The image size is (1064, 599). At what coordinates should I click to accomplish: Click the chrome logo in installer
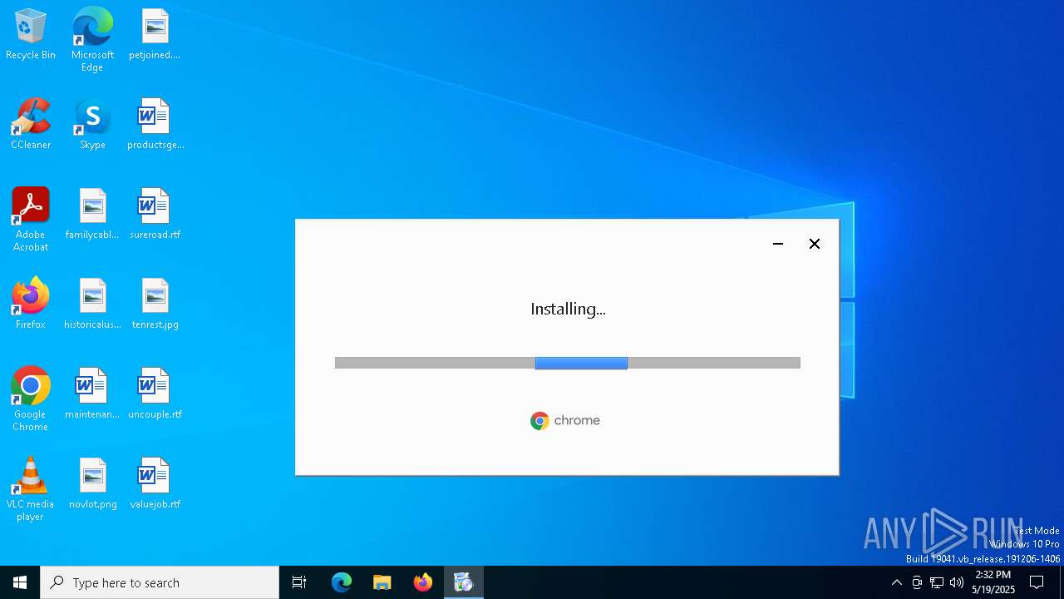pos(565,421)
